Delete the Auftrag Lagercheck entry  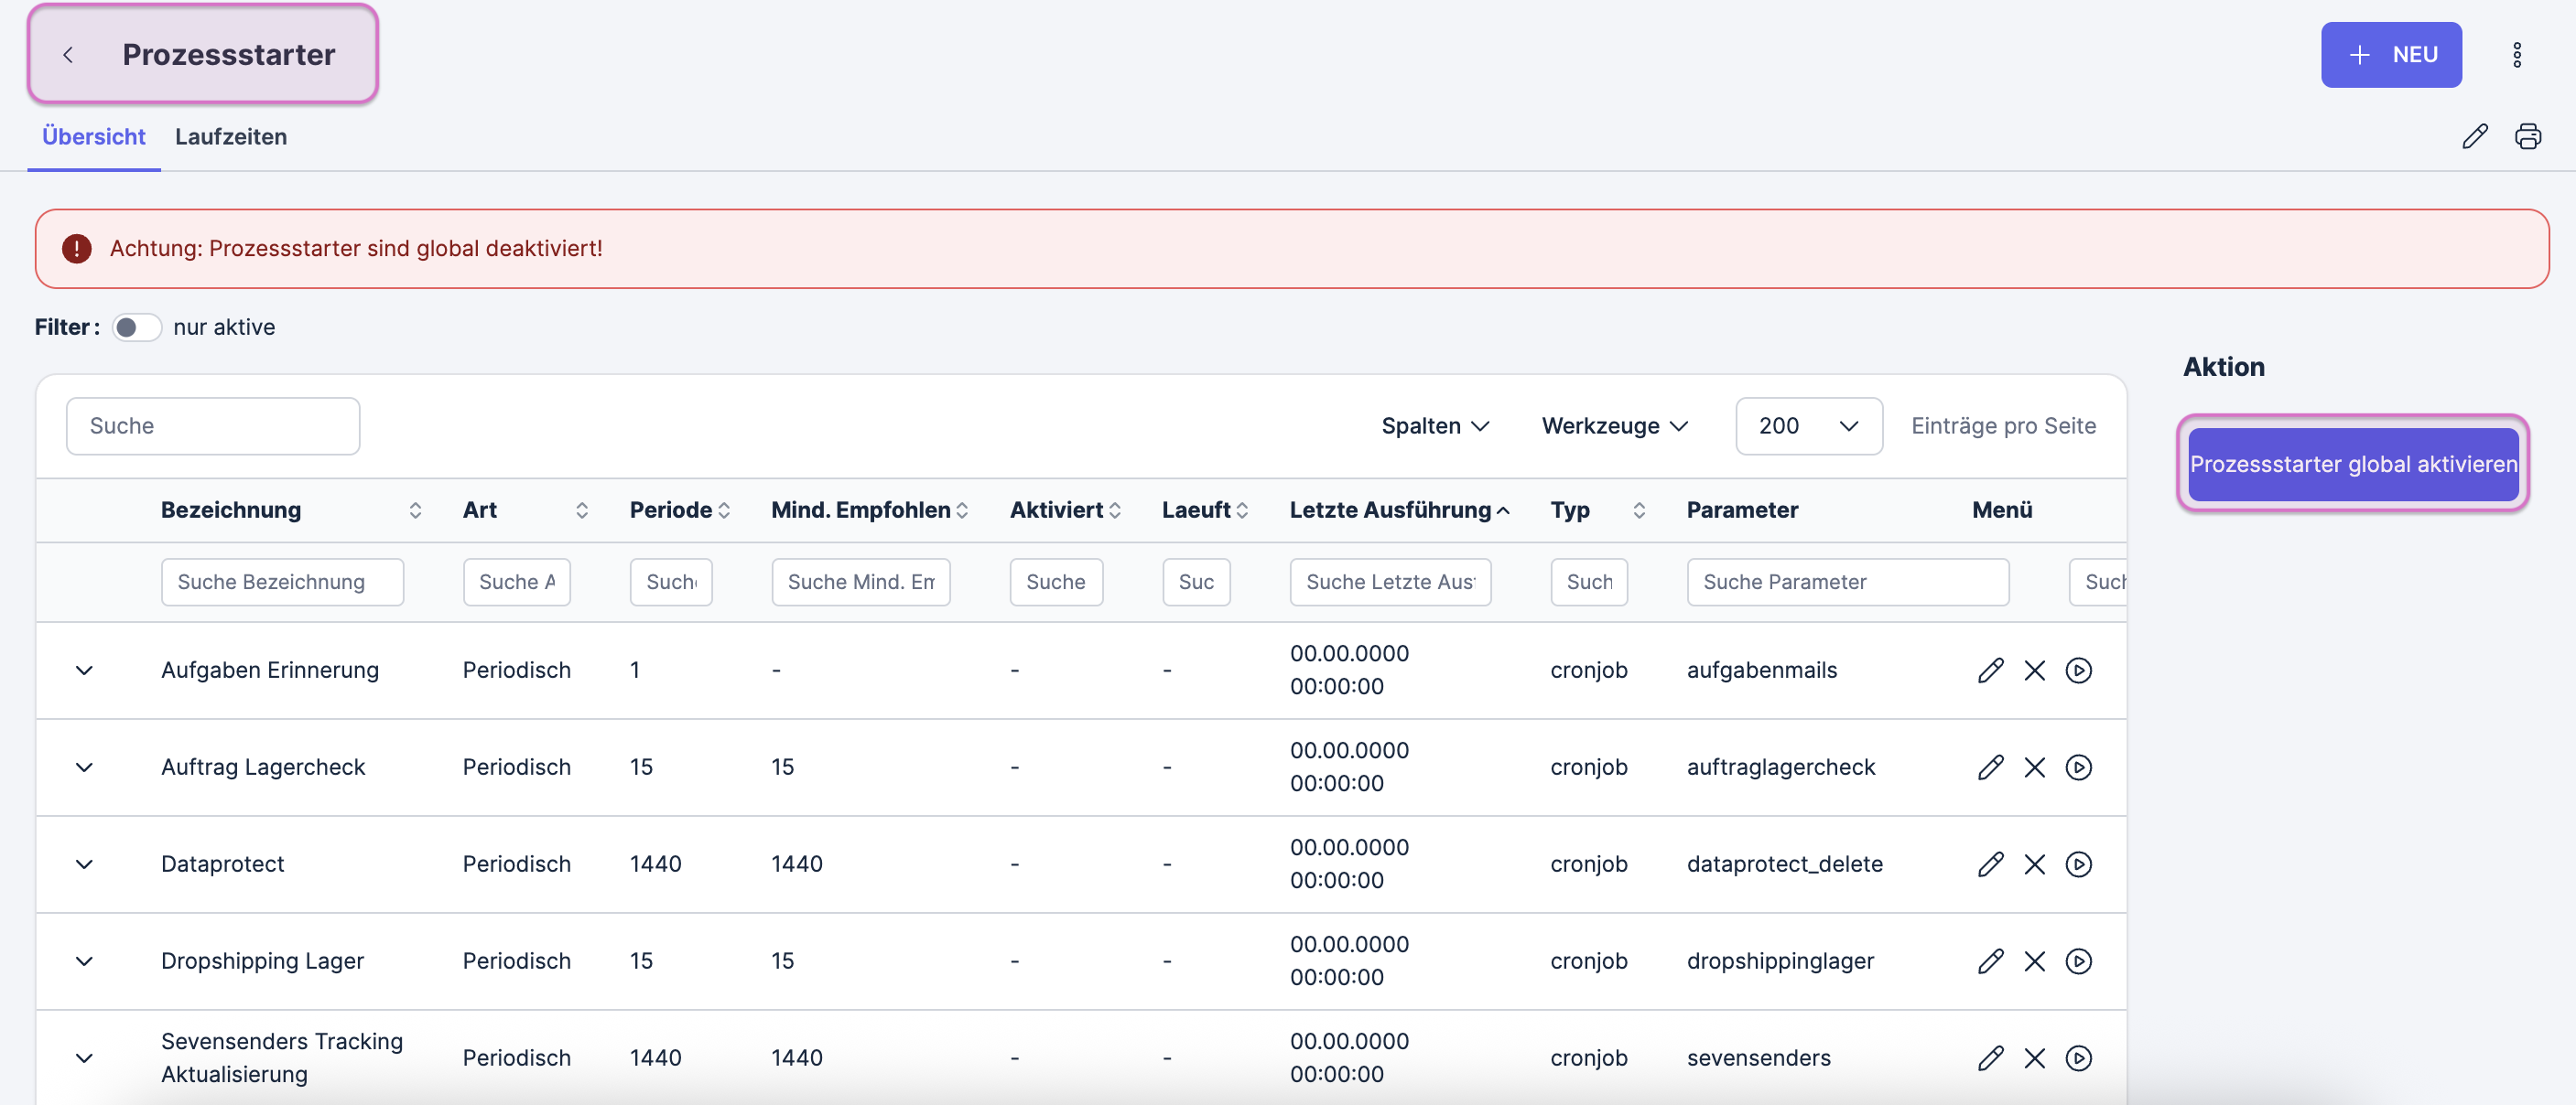[2034, 767]
